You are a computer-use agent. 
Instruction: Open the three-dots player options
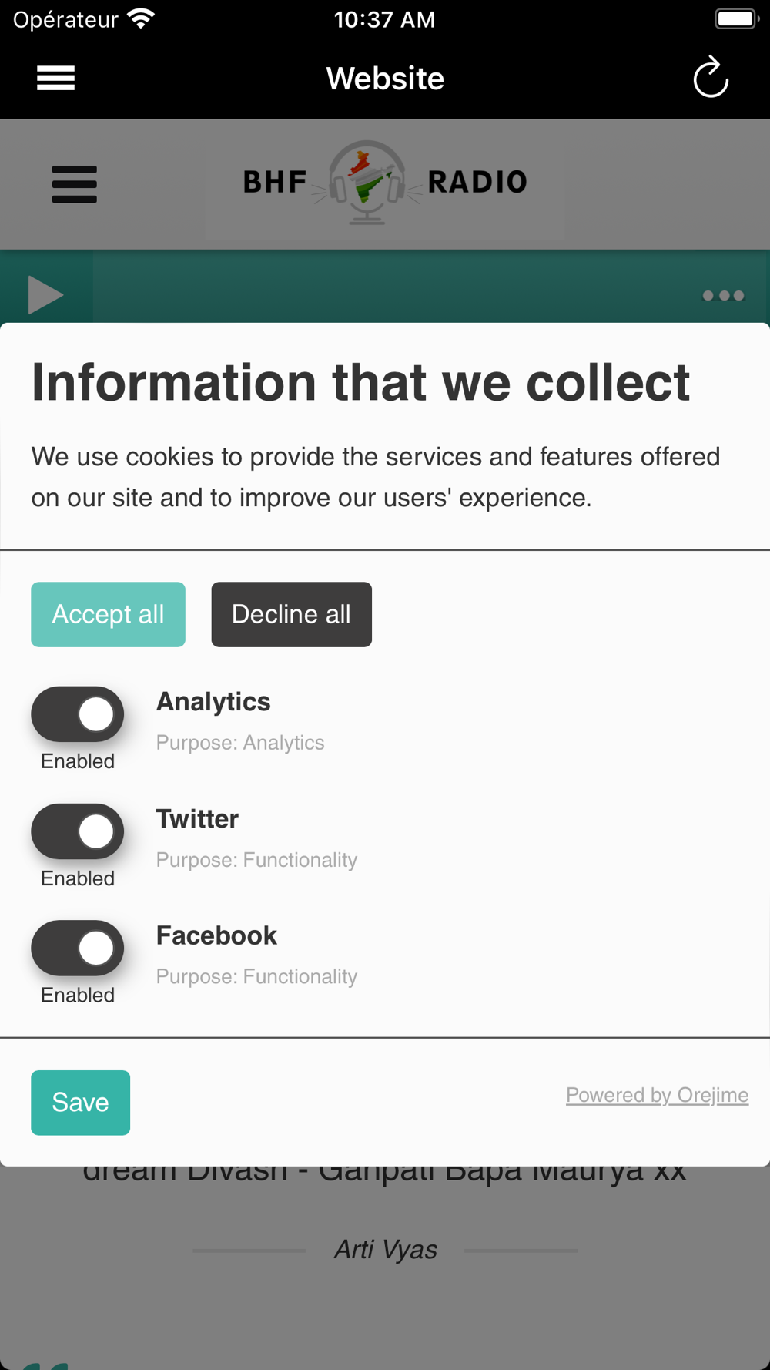[x=723, y=296]
